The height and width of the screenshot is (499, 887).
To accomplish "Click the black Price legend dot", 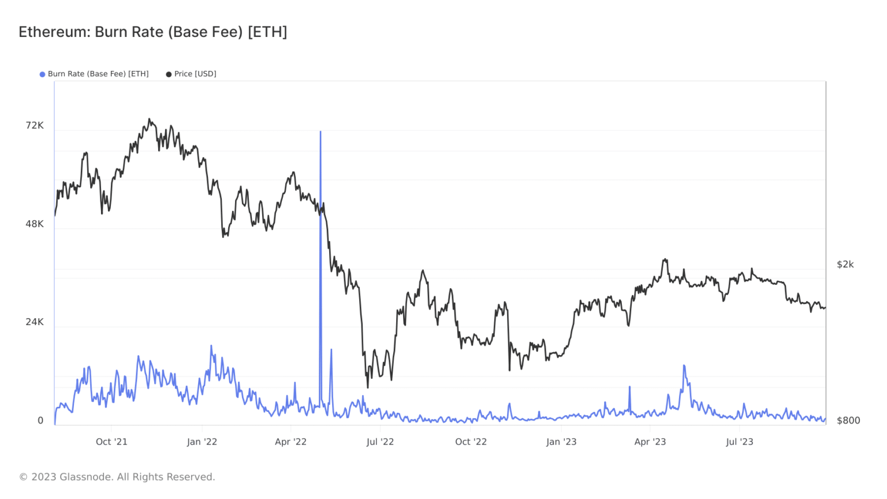I will click(x=169, y=75).
